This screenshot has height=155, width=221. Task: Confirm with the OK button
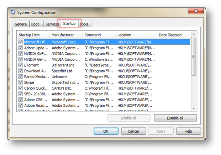(106, 131)
